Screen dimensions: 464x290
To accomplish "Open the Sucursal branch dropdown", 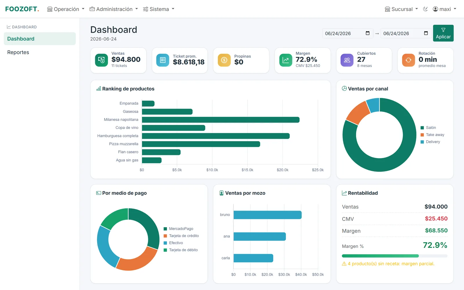I will 401,9.
